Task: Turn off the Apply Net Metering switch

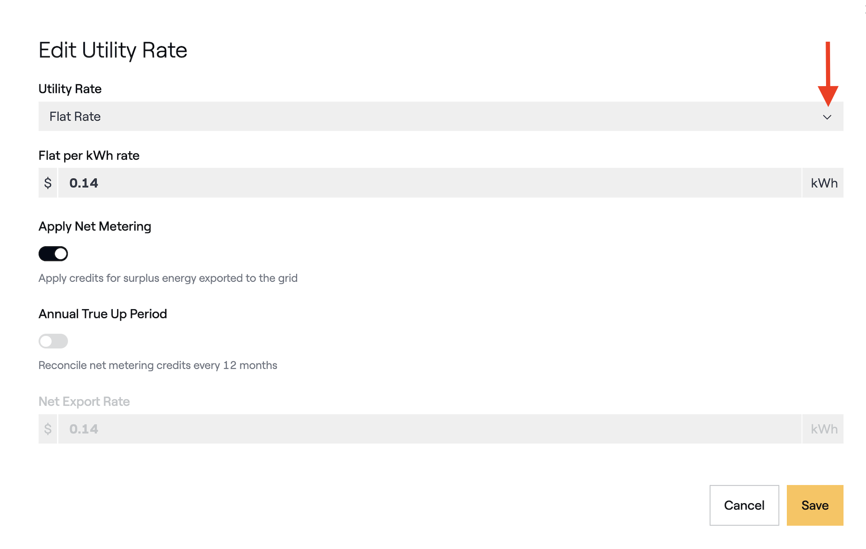Action: coord(53,254)
